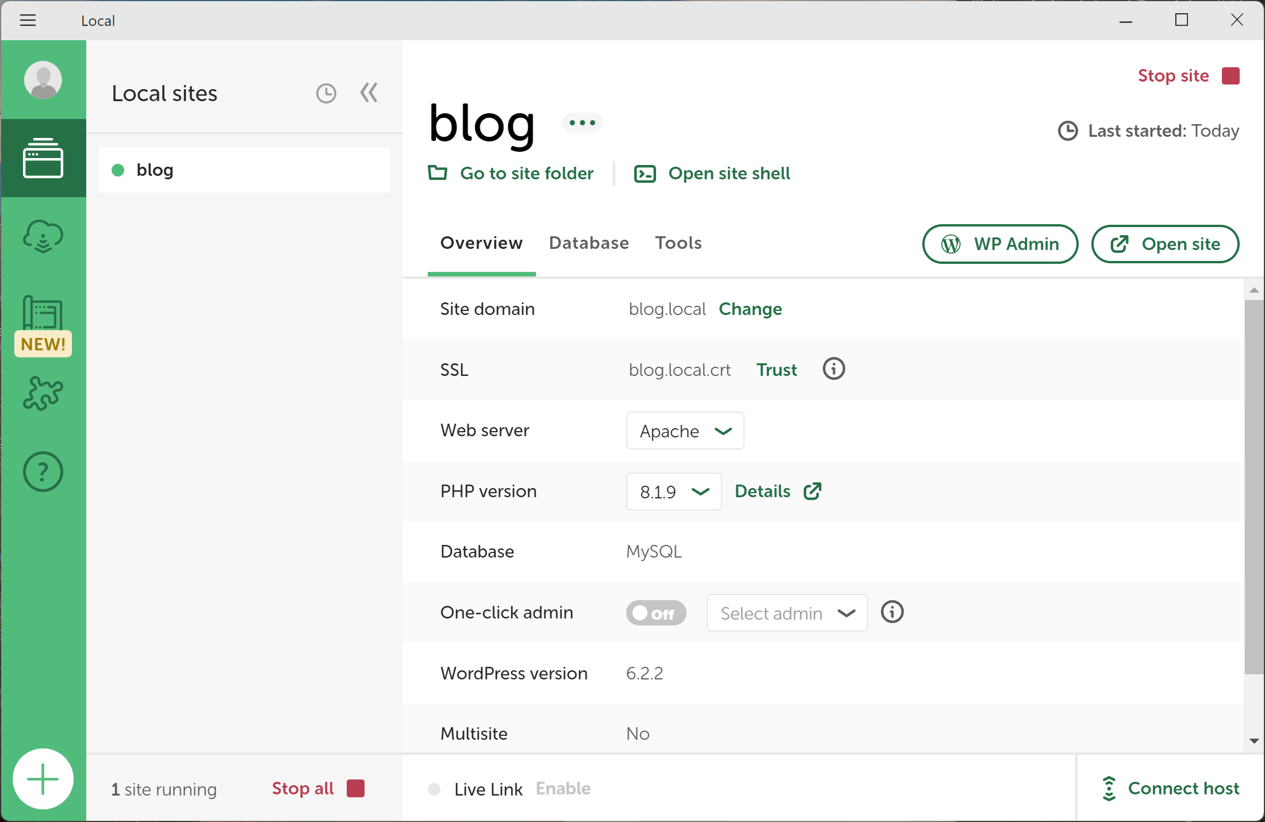Collapse the Local sites panel
The width and height of the screenshot is (1265, 822).
point(369,93)
